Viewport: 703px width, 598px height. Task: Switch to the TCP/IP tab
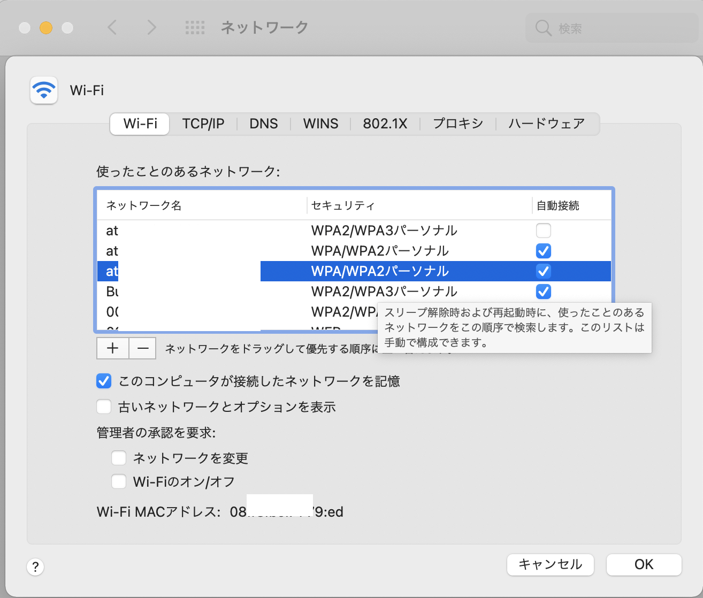pyautogui.click(x=203, y=124)
